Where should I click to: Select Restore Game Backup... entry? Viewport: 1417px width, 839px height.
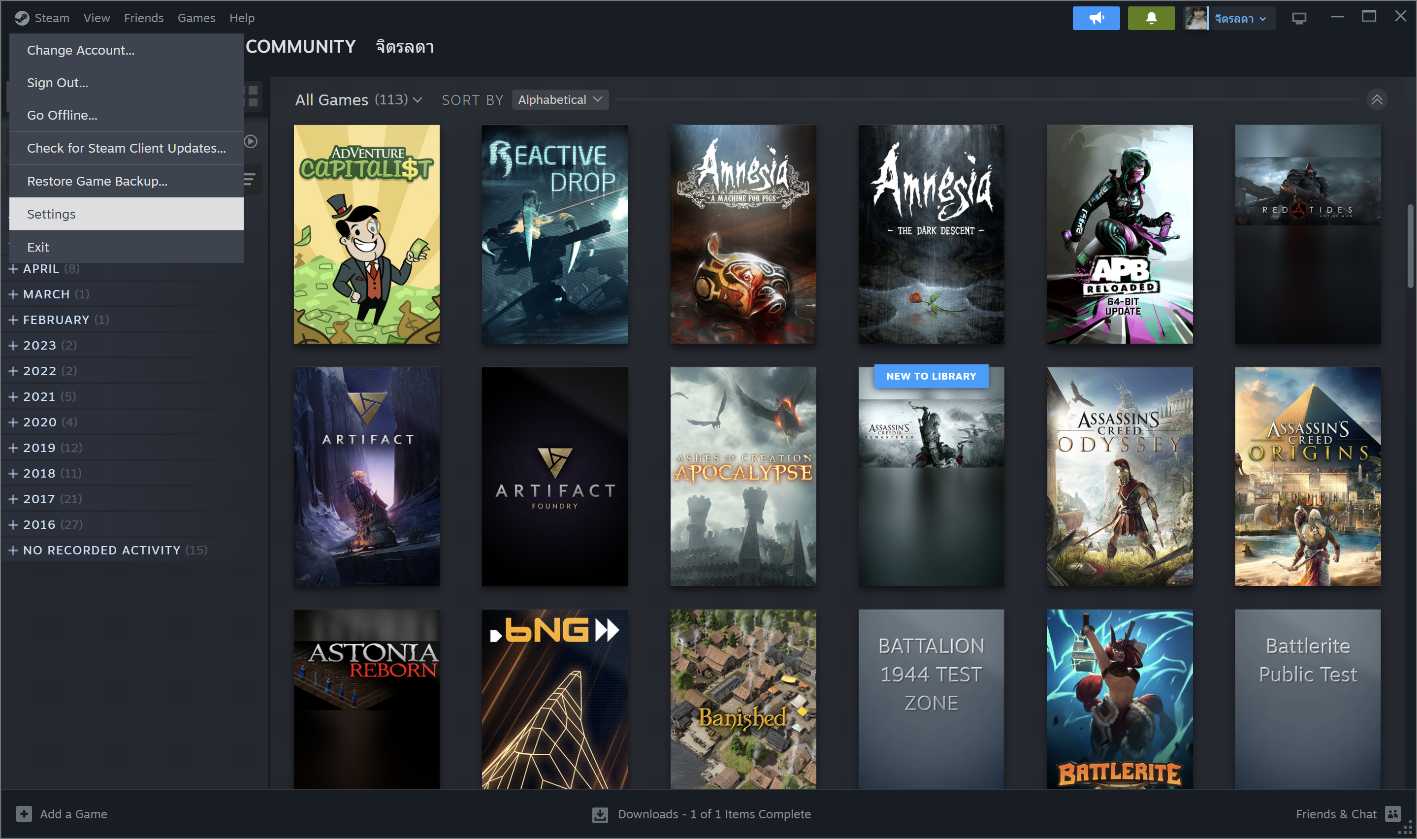click(126, 181)
